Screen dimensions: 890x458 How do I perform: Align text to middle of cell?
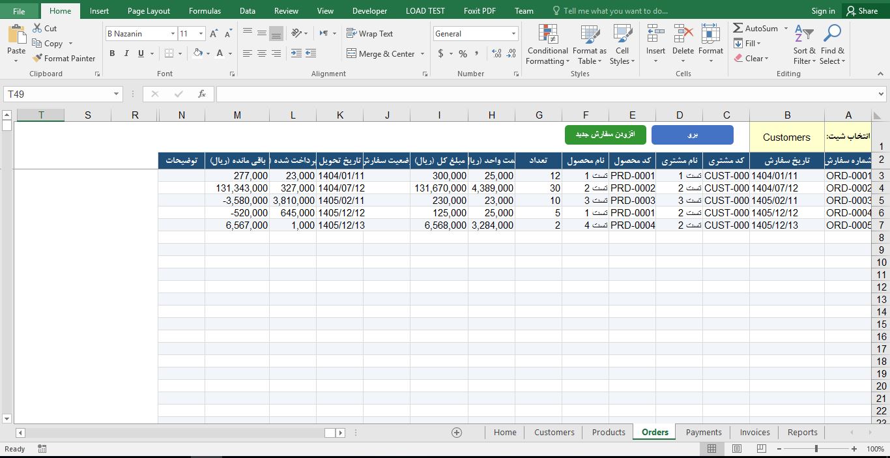[x=262, y=33]
